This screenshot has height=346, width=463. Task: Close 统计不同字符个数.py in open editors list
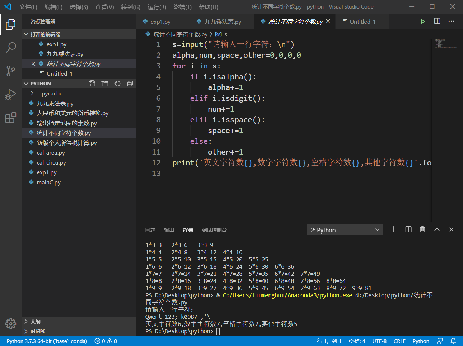coord(33,64)
